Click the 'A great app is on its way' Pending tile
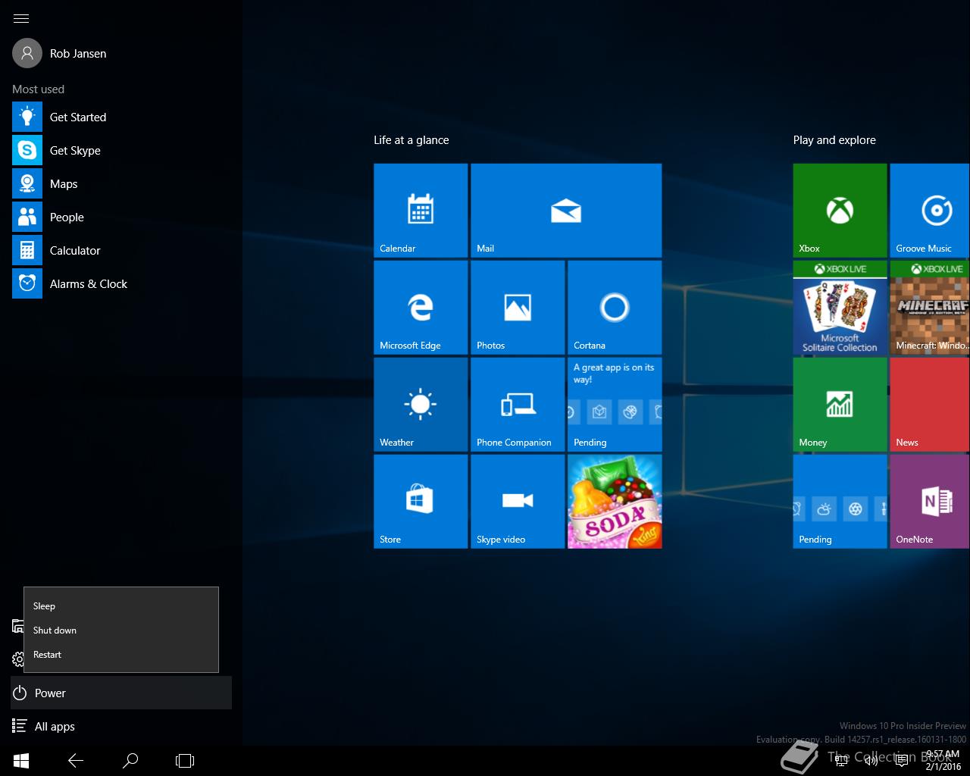 pyautogui.click(x=615, y=405)
